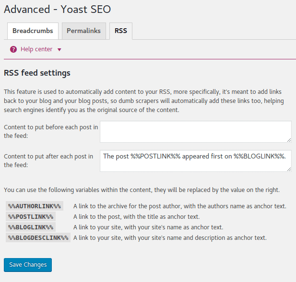
Task: Click the %%BLOGDESCLINK%% variable code
Action: (38, 238)
